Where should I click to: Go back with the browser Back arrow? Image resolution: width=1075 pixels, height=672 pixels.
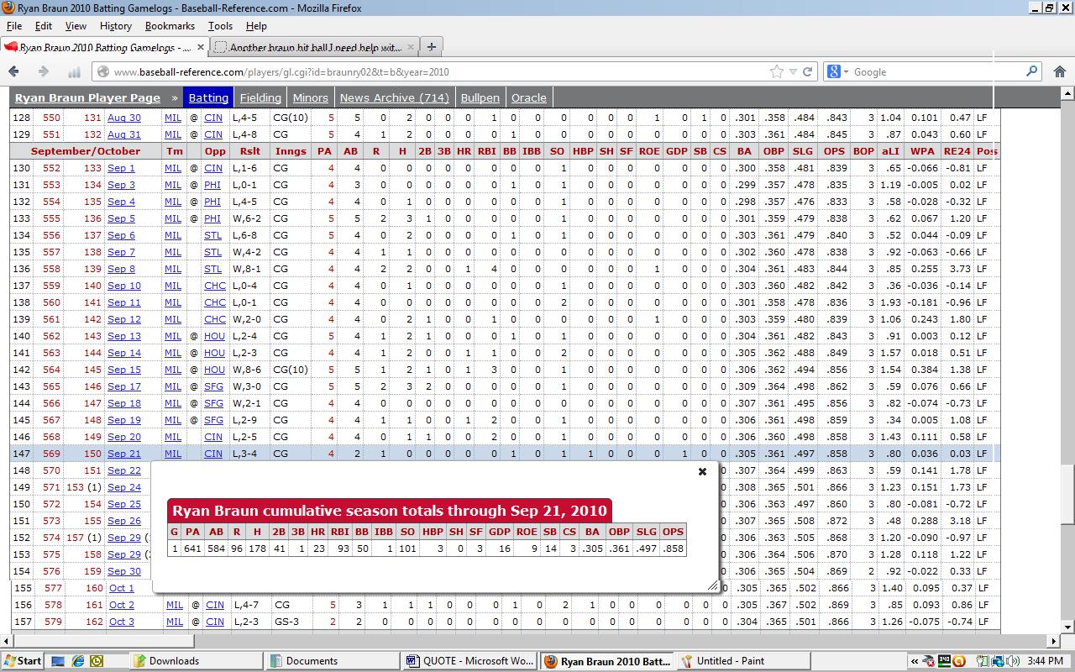point(14,71)
